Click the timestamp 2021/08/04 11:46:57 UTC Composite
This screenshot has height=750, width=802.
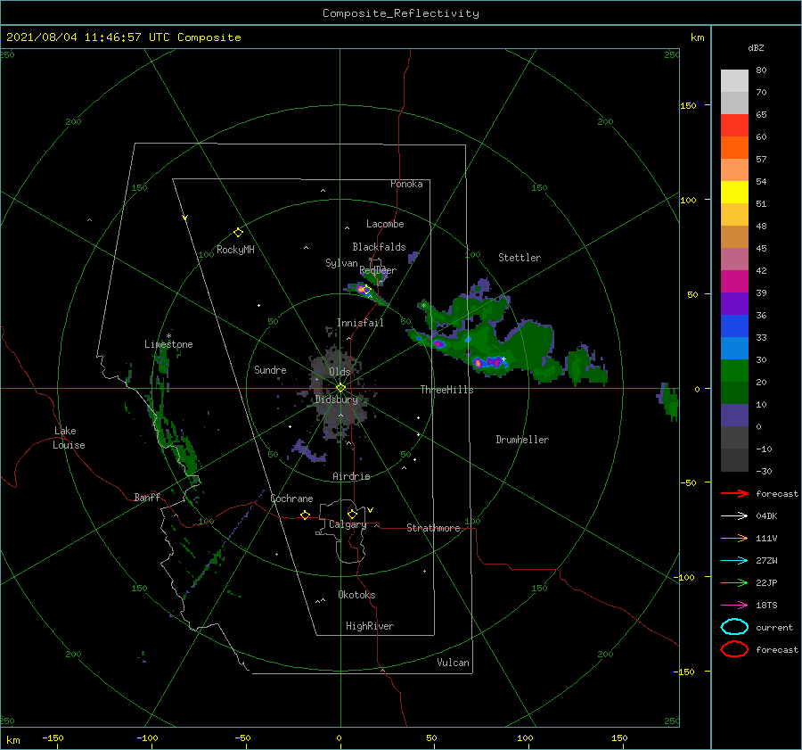(123, 37)
